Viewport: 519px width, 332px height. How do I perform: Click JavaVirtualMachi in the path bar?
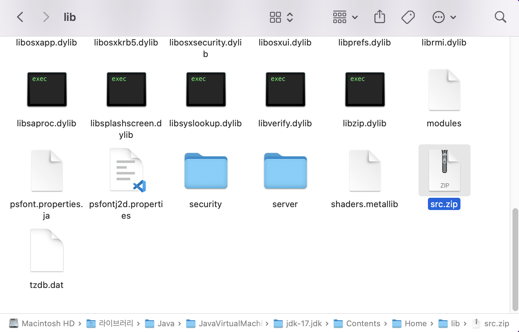[x=224, y=323]
